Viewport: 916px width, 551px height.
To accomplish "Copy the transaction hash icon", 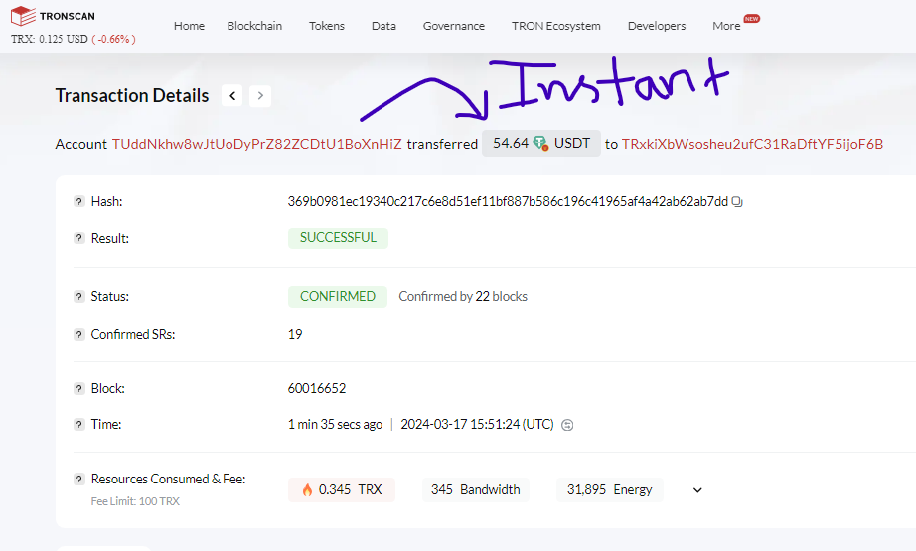I will click(737, 202).
